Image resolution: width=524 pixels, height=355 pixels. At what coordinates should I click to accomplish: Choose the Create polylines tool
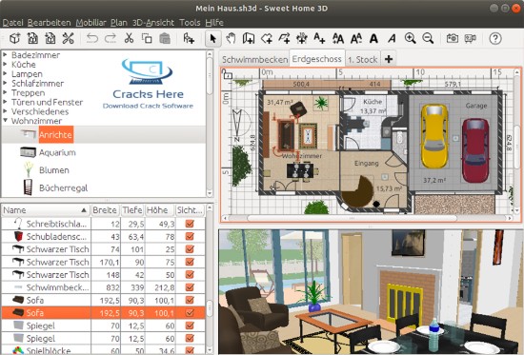(x=284, y=38)
